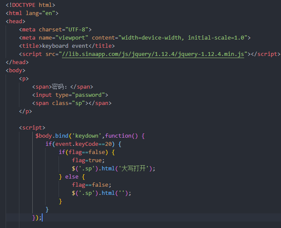The image size is (281, 228).
Task: Click the opening <body> tag
Action: [15, 71]
